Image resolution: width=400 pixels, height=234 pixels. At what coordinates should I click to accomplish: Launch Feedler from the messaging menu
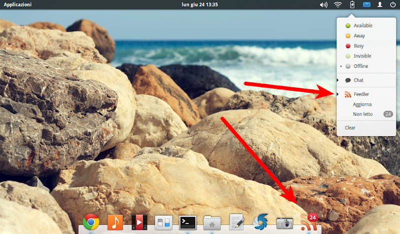(x=366, y=94)
